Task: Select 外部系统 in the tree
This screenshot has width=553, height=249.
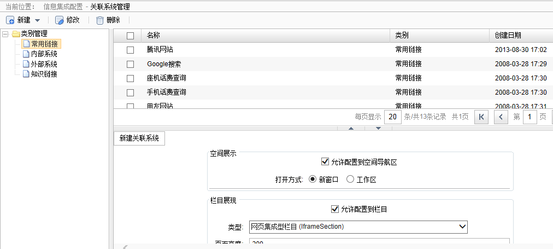Action: (x=44, y=64)
